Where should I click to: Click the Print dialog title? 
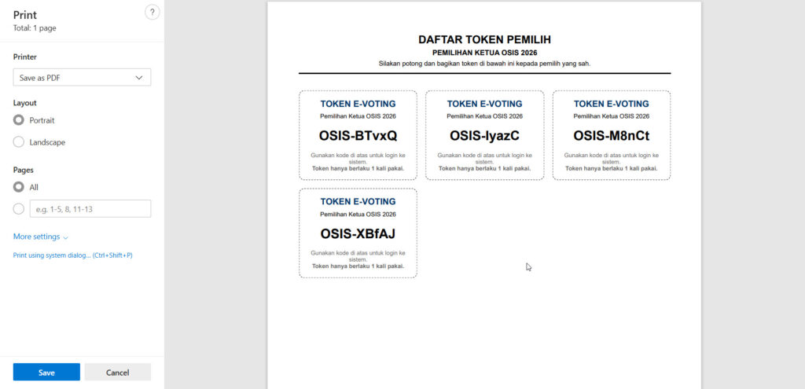point(25,15)
